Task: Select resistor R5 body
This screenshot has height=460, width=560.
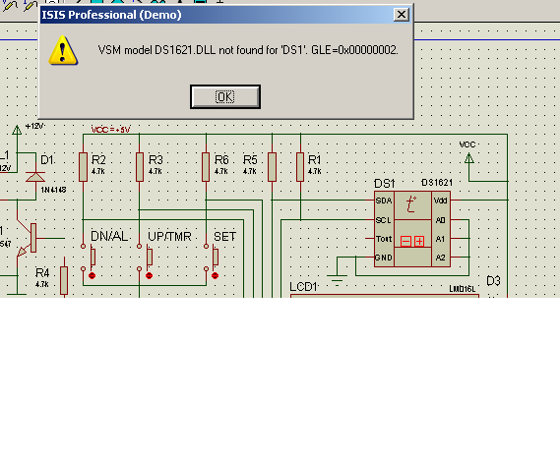Action: point(273,167)
